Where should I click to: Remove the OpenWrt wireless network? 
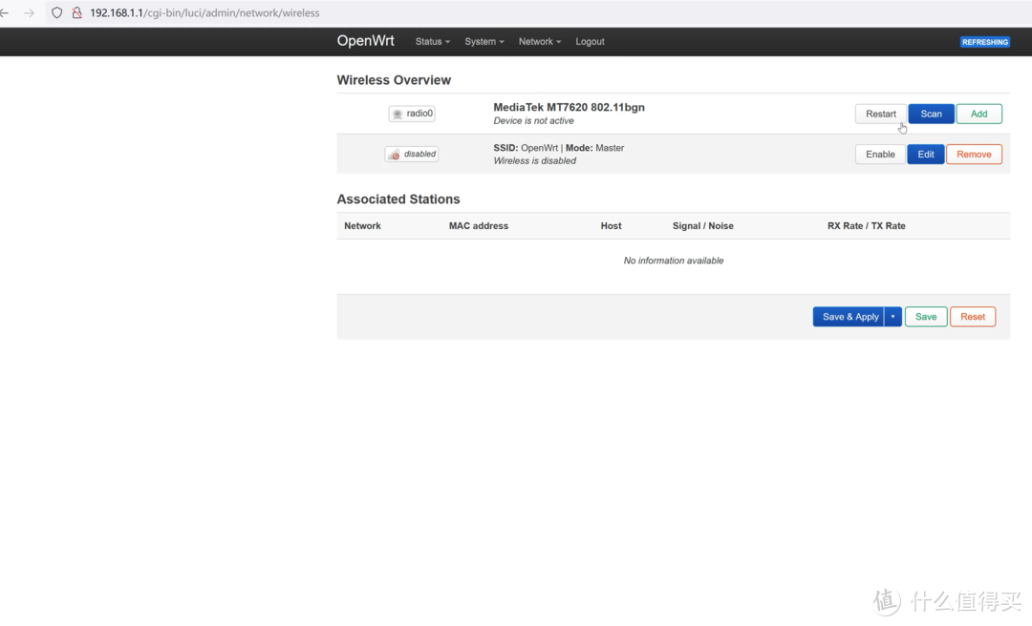pyautogui.click(x=974, y=154)
